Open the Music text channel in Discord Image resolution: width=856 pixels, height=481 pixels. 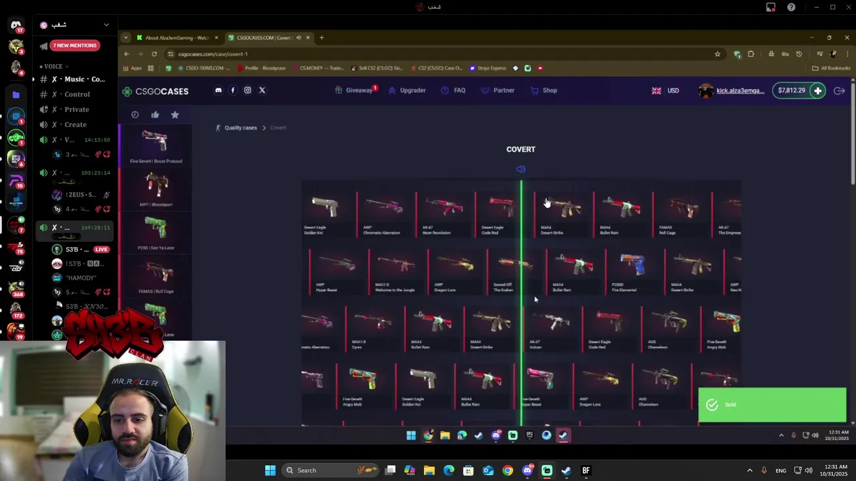(x=74, y=79)
